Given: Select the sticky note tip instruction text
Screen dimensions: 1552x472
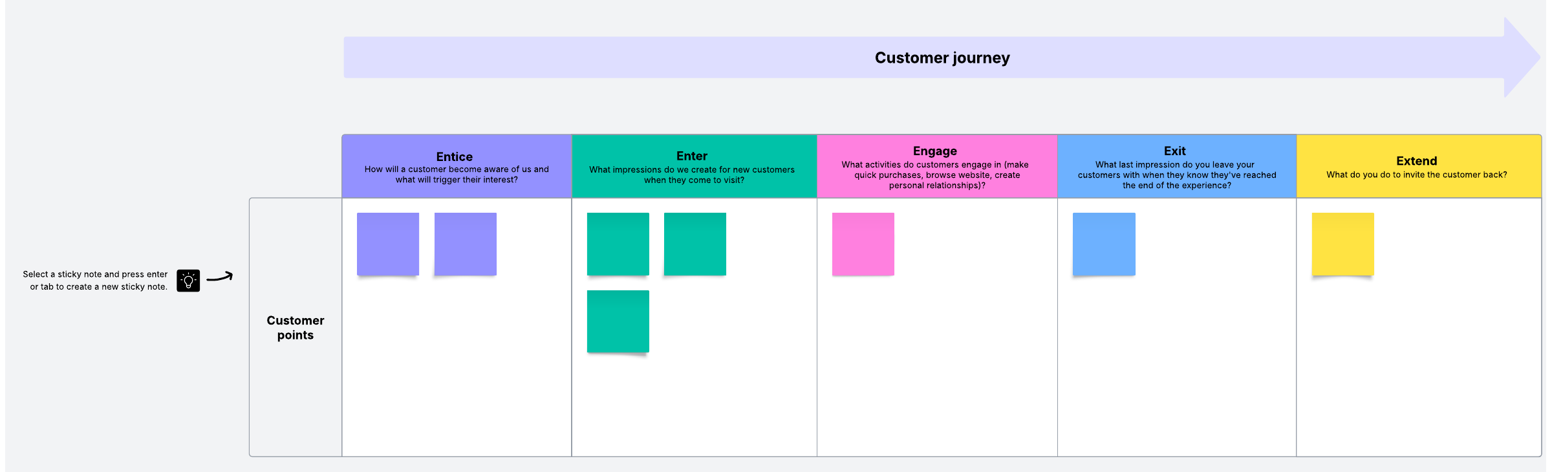Looking at the screenshot, I should coord(96,281).
